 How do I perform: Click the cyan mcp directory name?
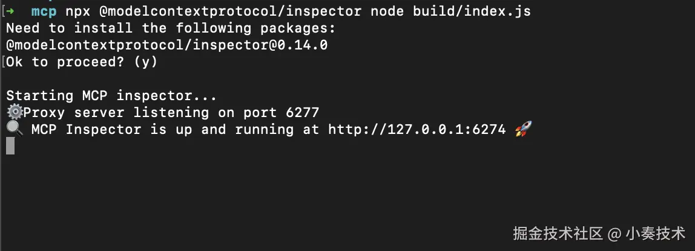[x=44, y=11]
